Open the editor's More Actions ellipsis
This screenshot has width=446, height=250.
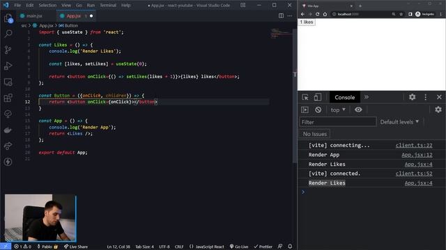[x=290, y=16]
